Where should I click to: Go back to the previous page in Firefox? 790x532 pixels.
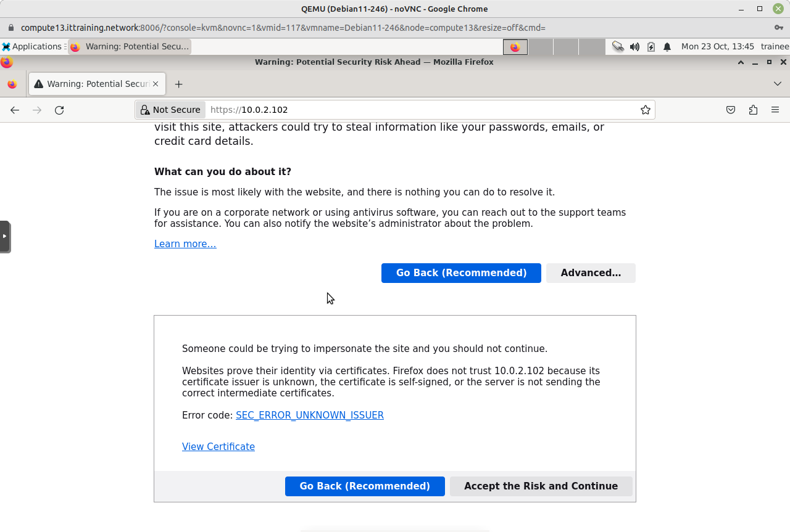(x=15, y=110)
